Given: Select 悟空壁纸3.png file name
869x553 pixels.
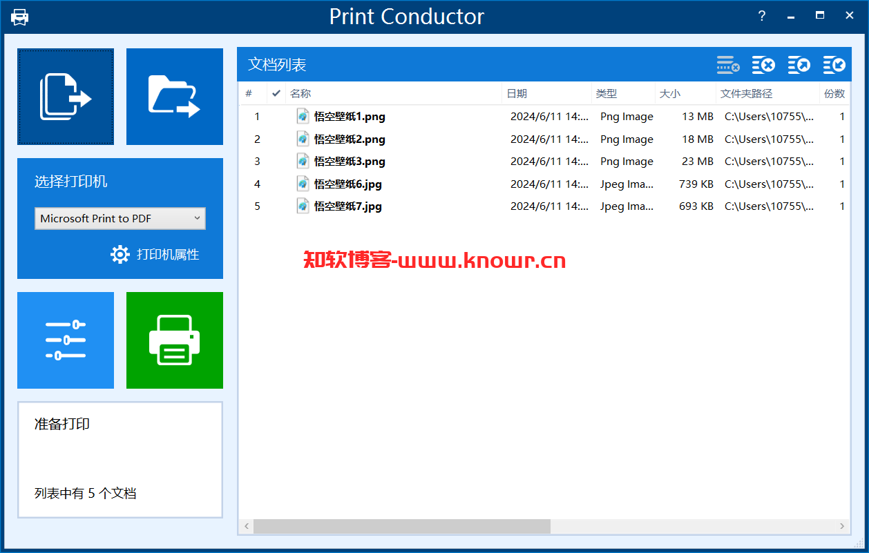Looking at the screenshot, I should pos(350,162).
